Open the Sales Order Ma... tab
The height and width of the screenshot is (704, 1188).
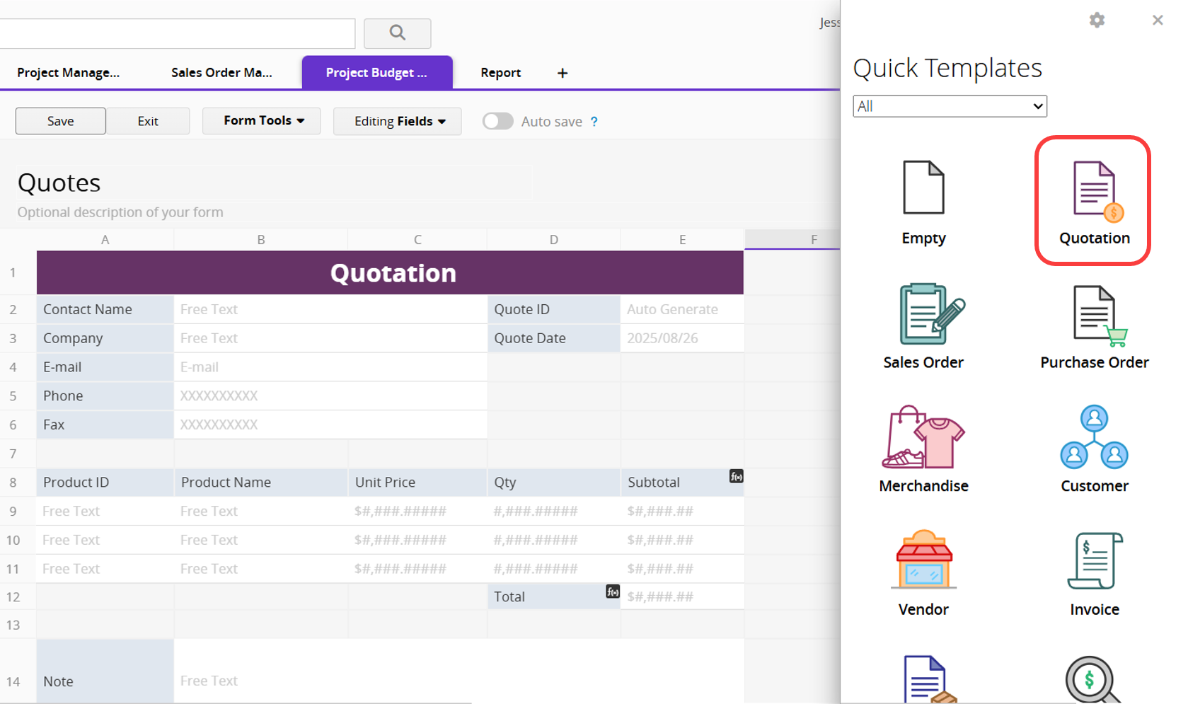click(221, 73)
